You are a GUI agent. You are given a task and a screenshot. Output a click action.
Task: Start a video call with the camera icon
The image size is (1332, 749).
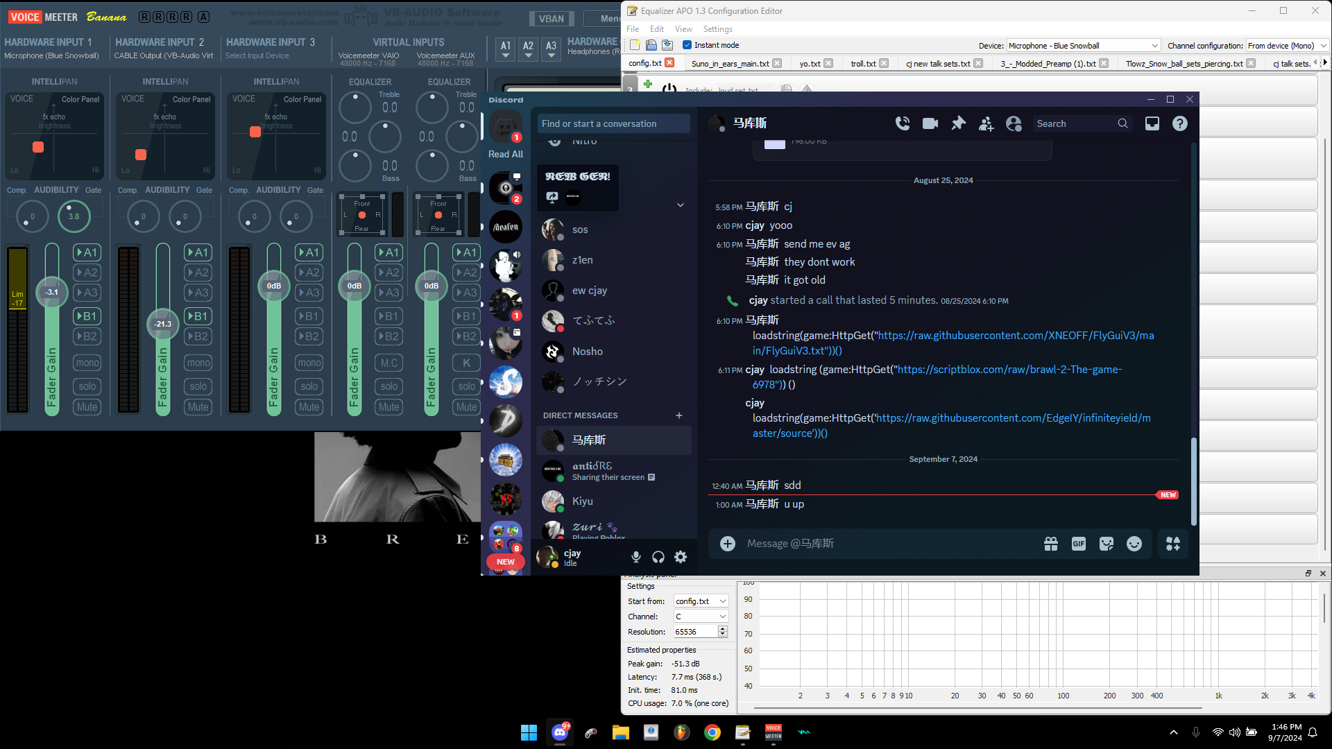(930, 123)
